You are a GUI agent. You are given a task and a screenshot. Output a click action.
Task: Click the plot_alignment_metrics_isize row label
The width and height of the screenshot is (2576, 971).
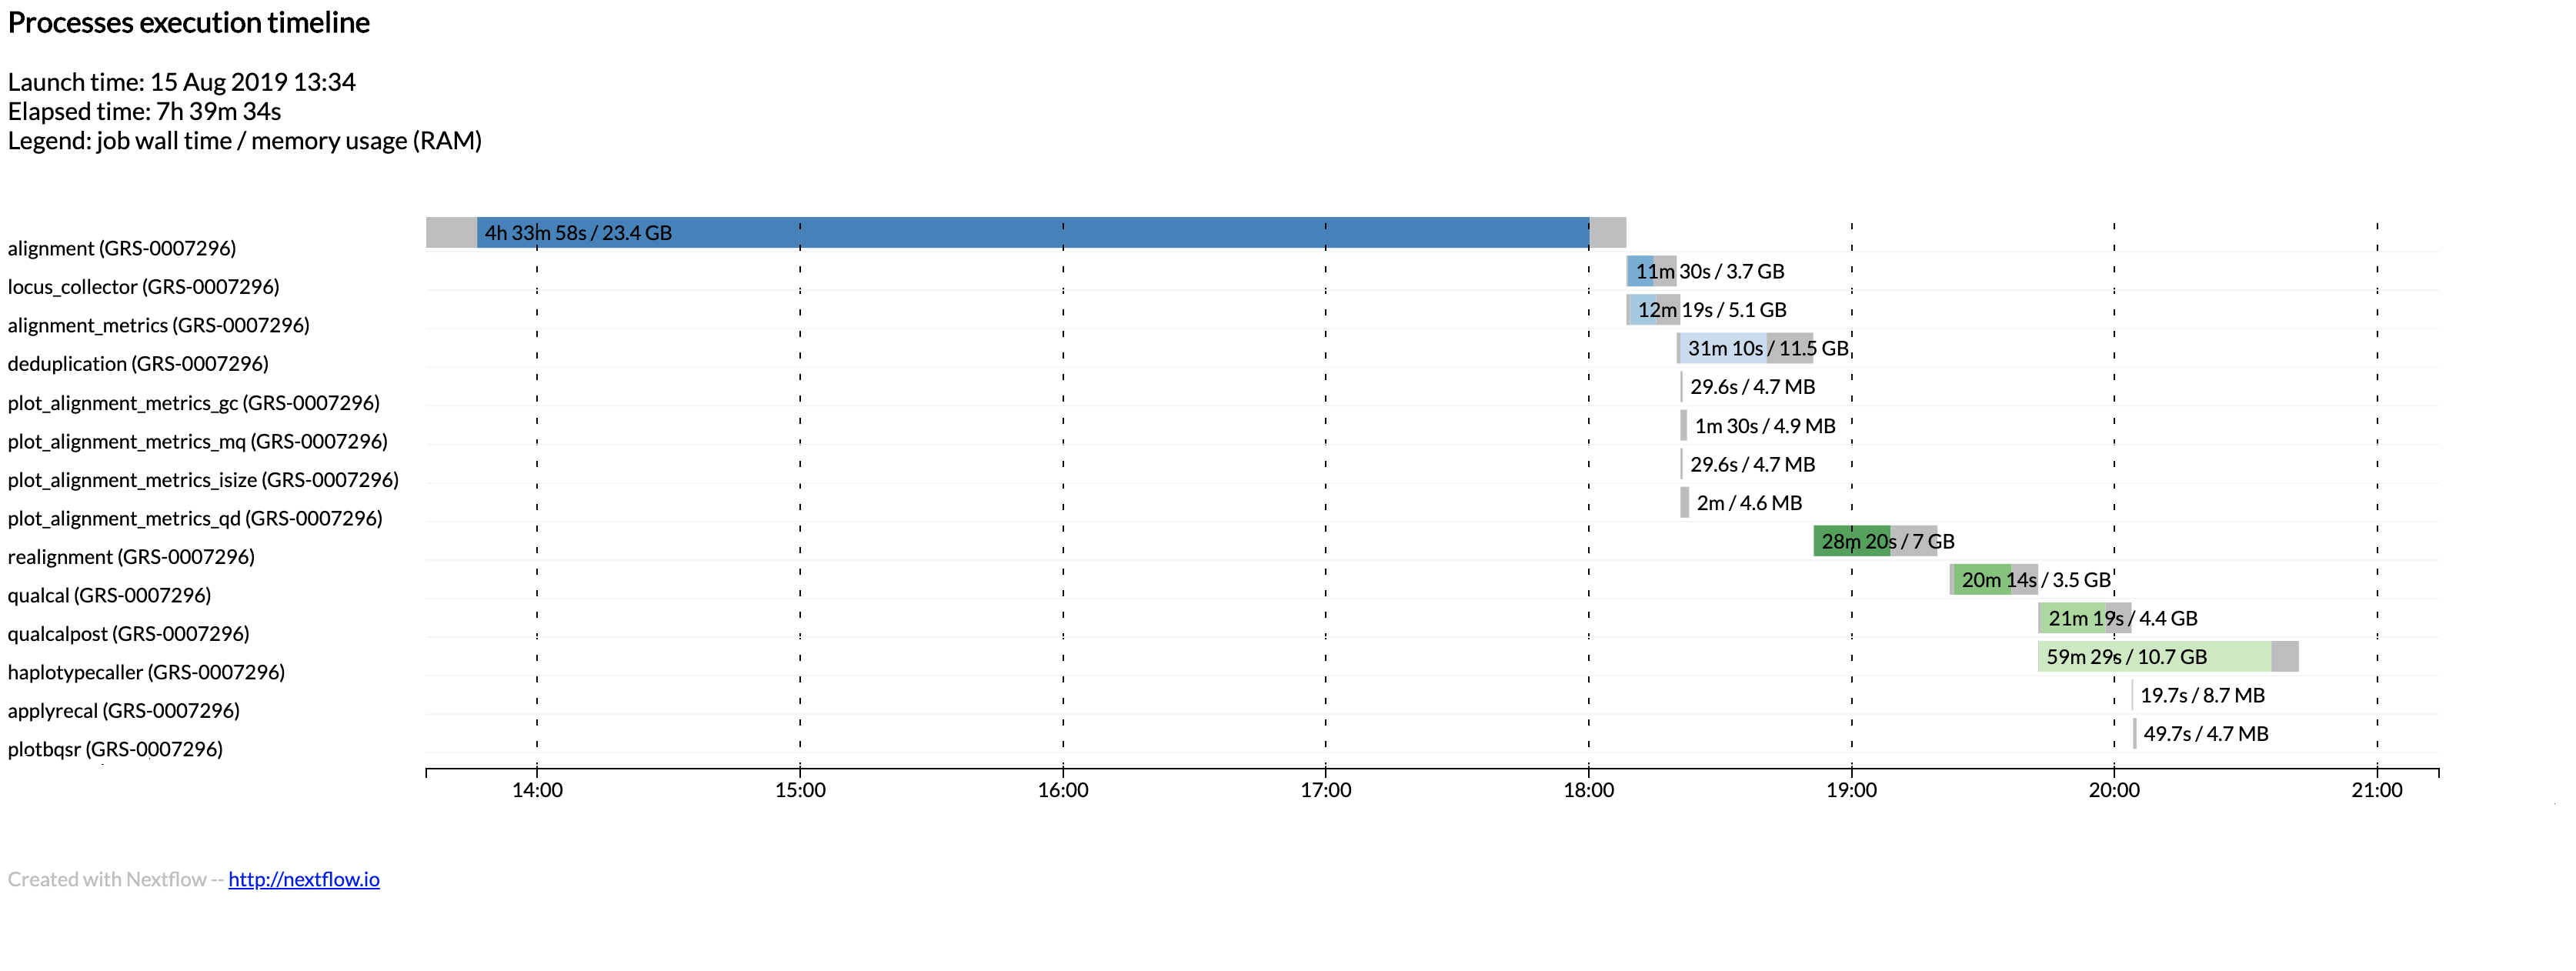tap(203, 480)
